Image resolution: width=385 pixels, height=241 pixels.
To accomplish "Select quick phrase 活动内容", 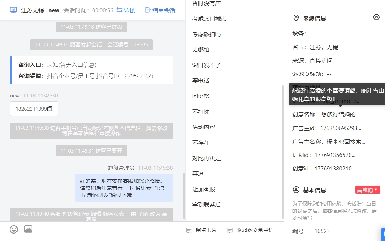I will (x=204, y=127).
